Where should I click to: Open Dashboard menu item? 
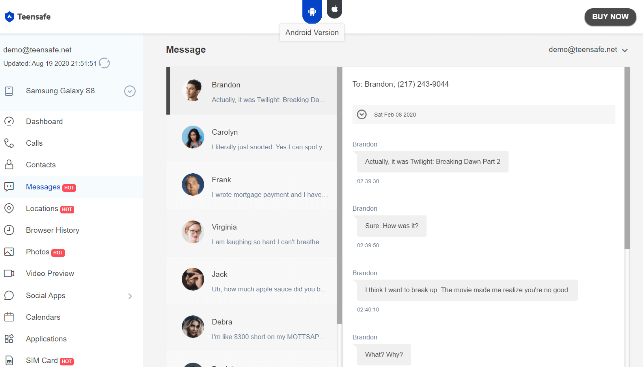44,121
